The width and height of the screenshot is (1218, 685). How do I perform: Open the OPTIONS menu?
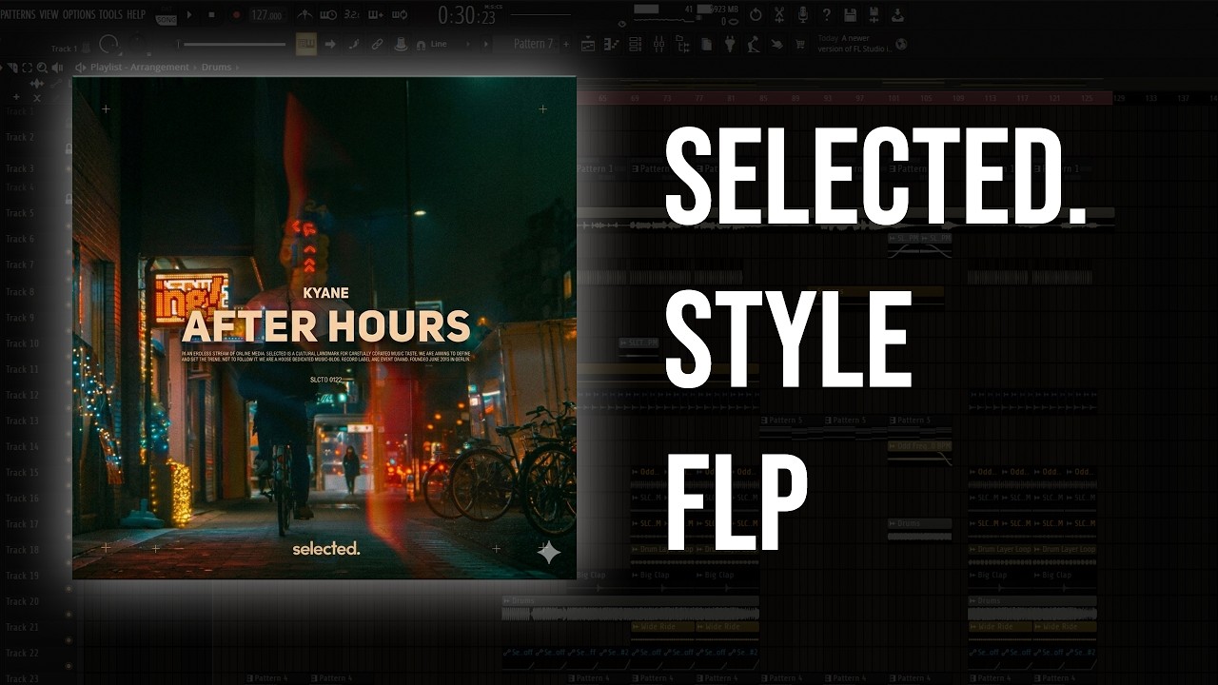[79, 14]
